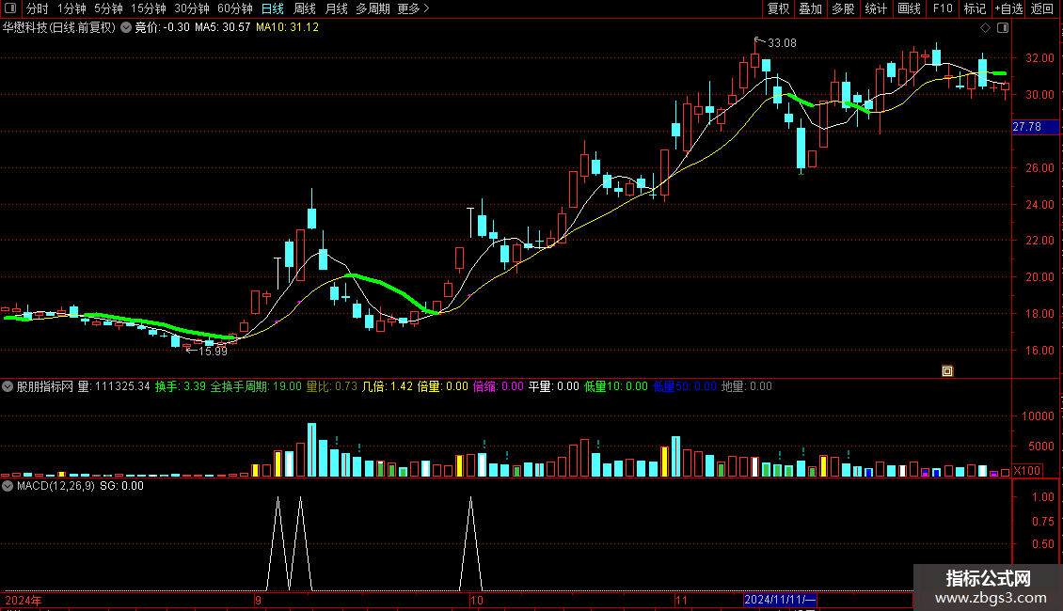Screen dimensions: 1063x611
Task: Click the SG: 0.00 value in MACD panel
Action: (122, 486)
